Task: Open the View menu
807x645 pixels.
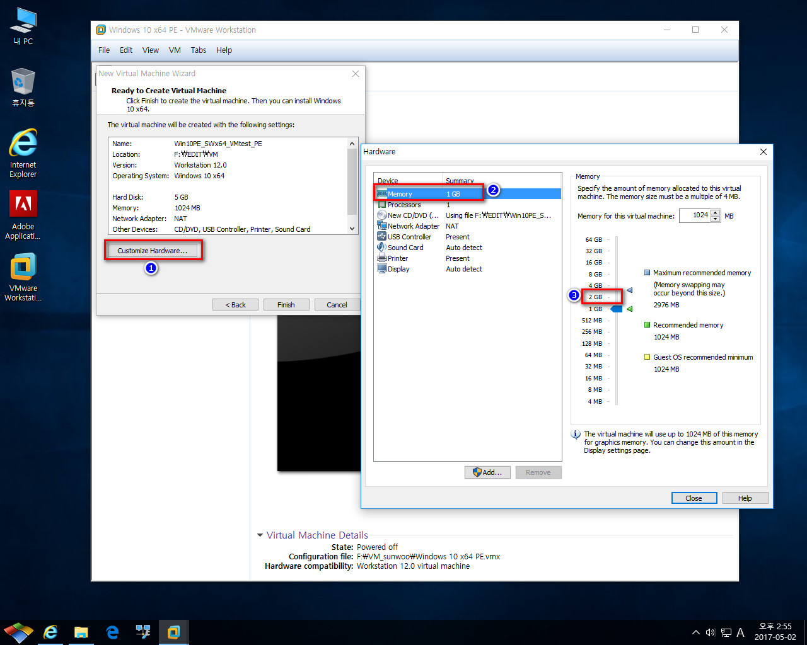Action: pyautogui.click(x=151, y=50)
